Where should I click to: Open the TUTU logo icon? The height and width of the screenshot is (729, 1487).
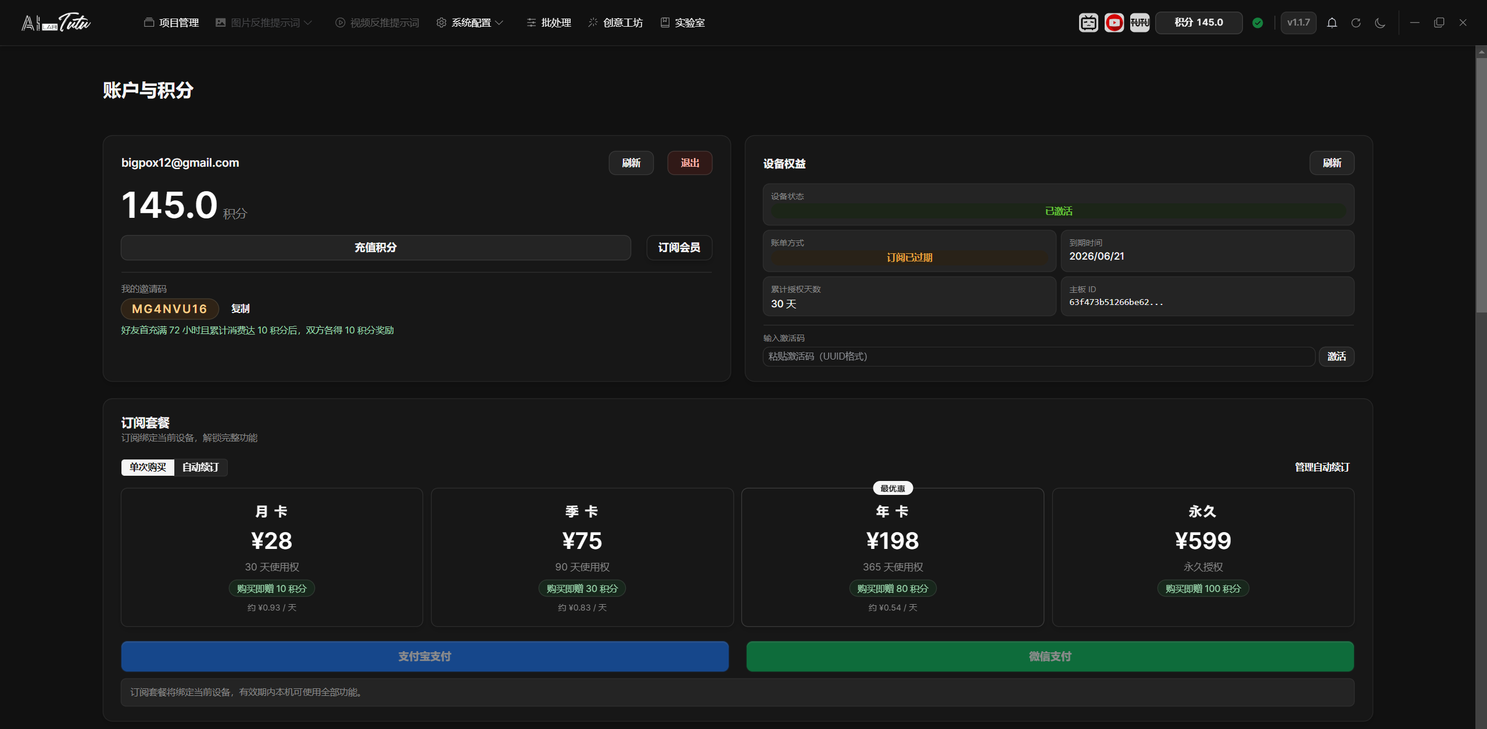point(1140,23)
